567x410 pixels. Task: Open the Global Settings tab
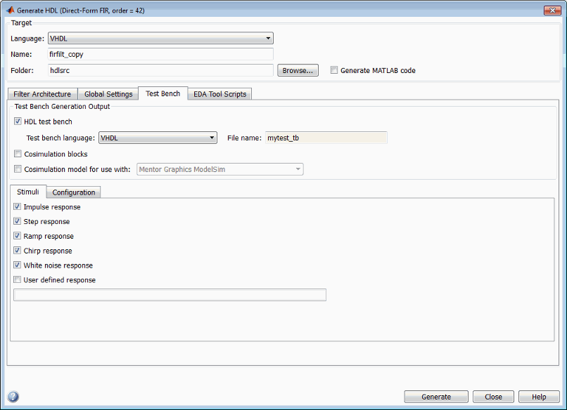[x=108, y=94]
